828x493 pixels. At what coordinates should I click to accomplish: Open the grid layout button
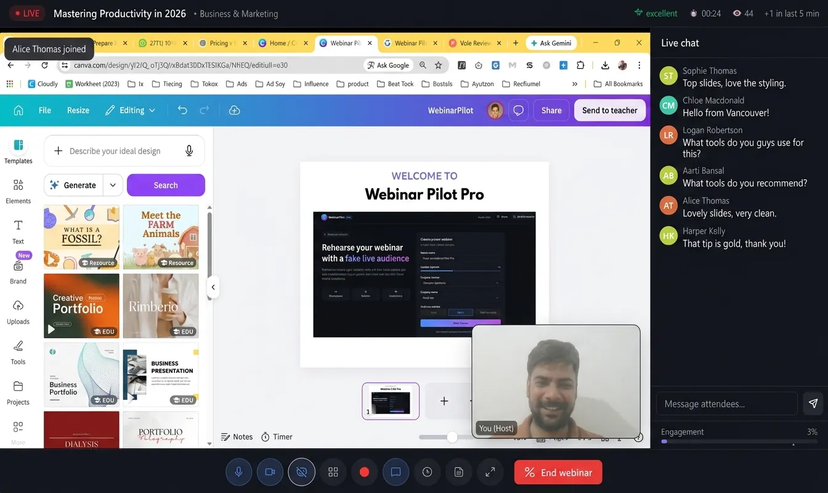pyautogui.click(x=333, y=472)
